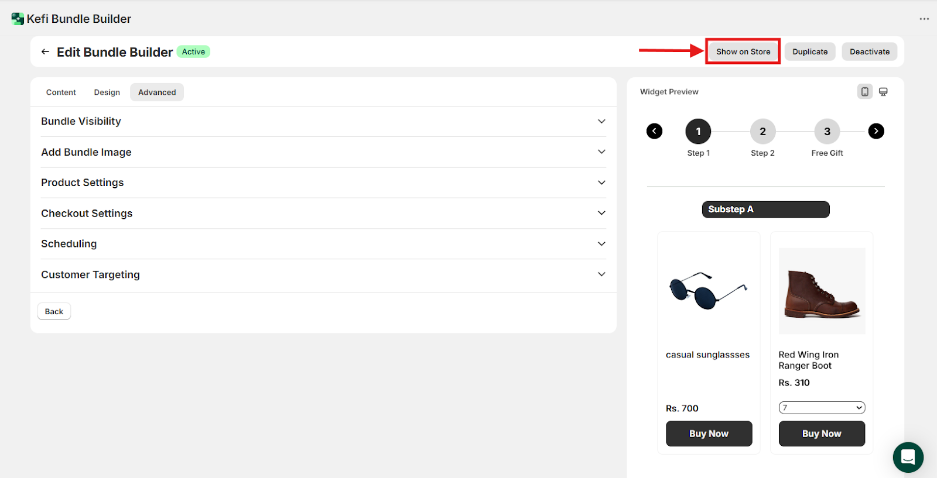Open the chat support bubble
Screen dimensions: 937x478
click(908, 457)
